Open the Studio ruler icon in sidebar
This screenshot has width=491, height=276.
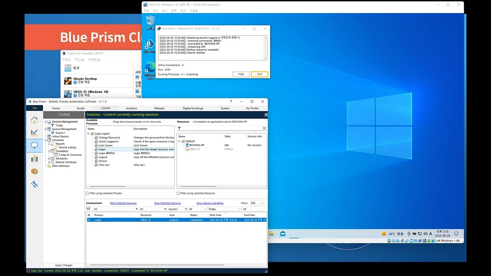click(34, 133)
